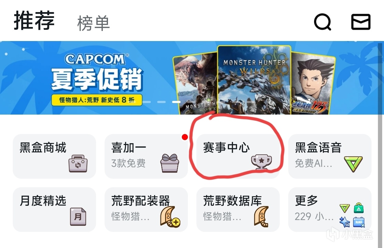This screenshot has height=248, width=384.
Task: Tap the 逆转裁判123 game cover
Action: point(313,83)
